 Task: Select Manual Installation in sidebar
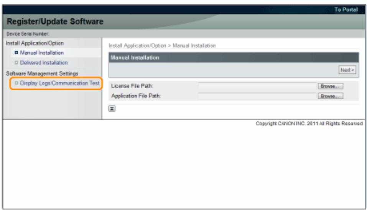point(42,53)
